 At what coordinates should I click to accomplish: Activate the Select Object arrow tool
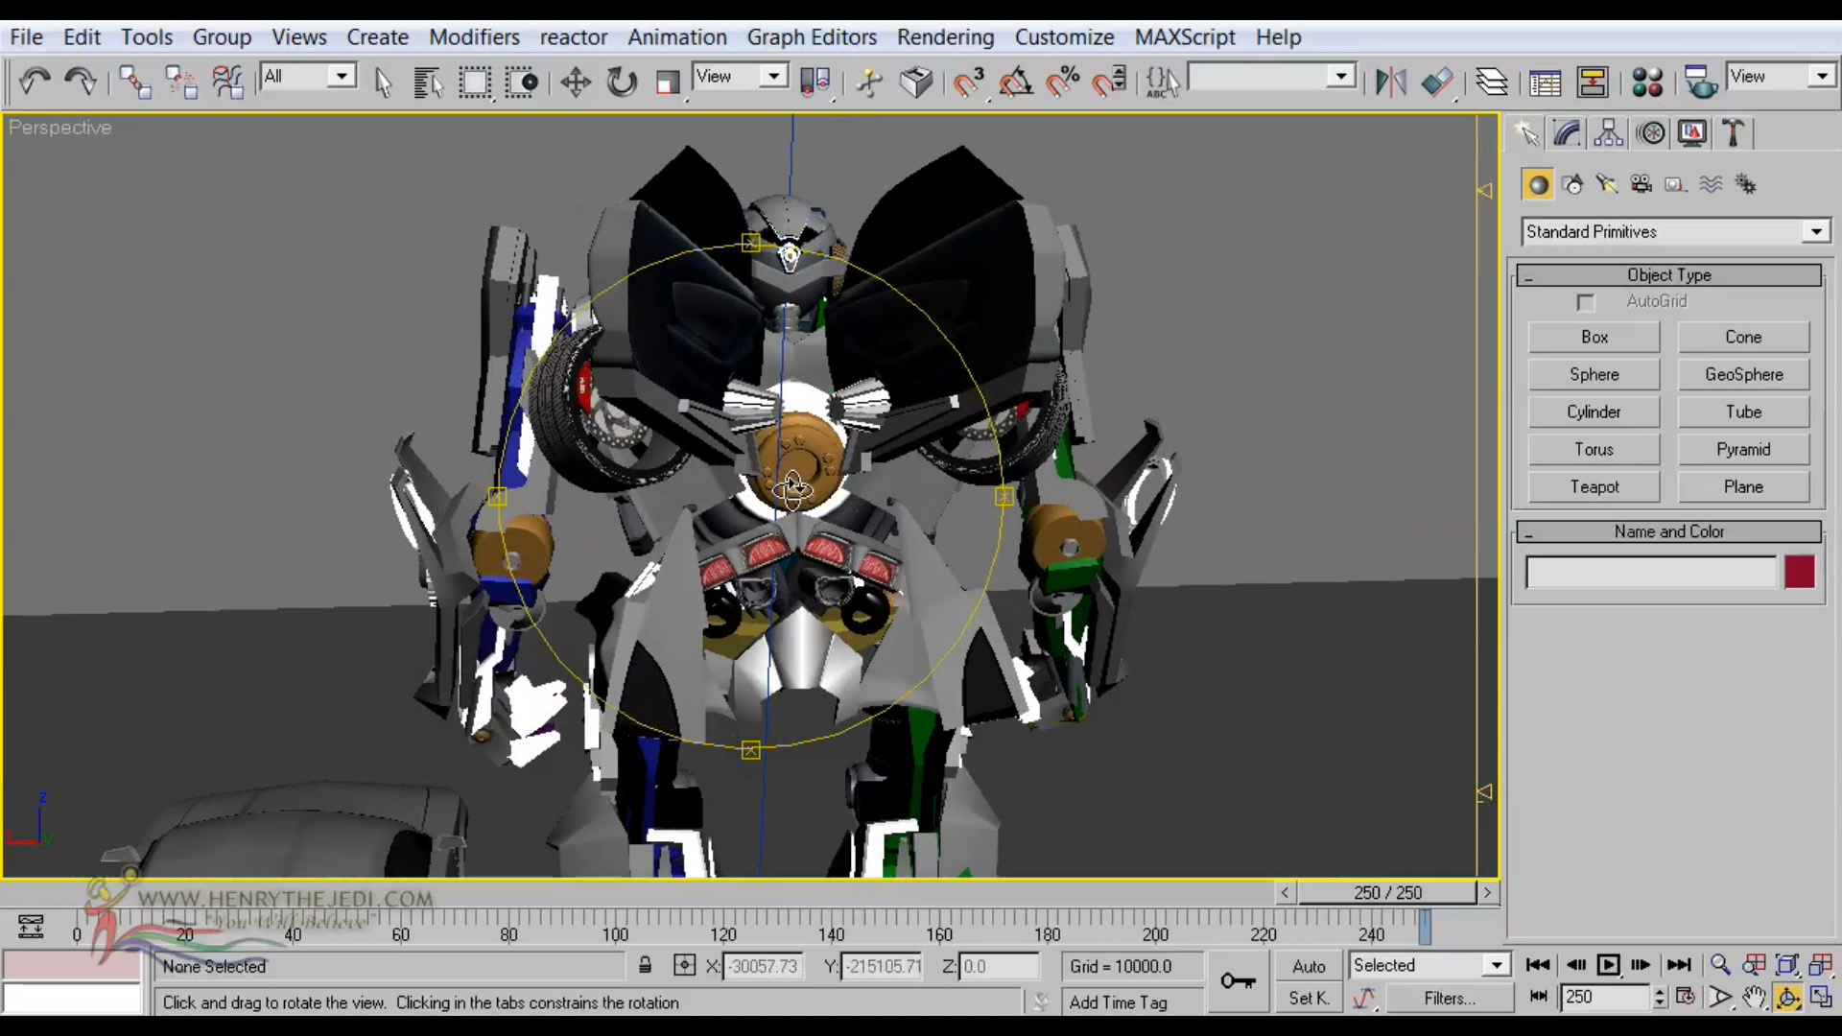pyautogui.click(x=383, y=82)
